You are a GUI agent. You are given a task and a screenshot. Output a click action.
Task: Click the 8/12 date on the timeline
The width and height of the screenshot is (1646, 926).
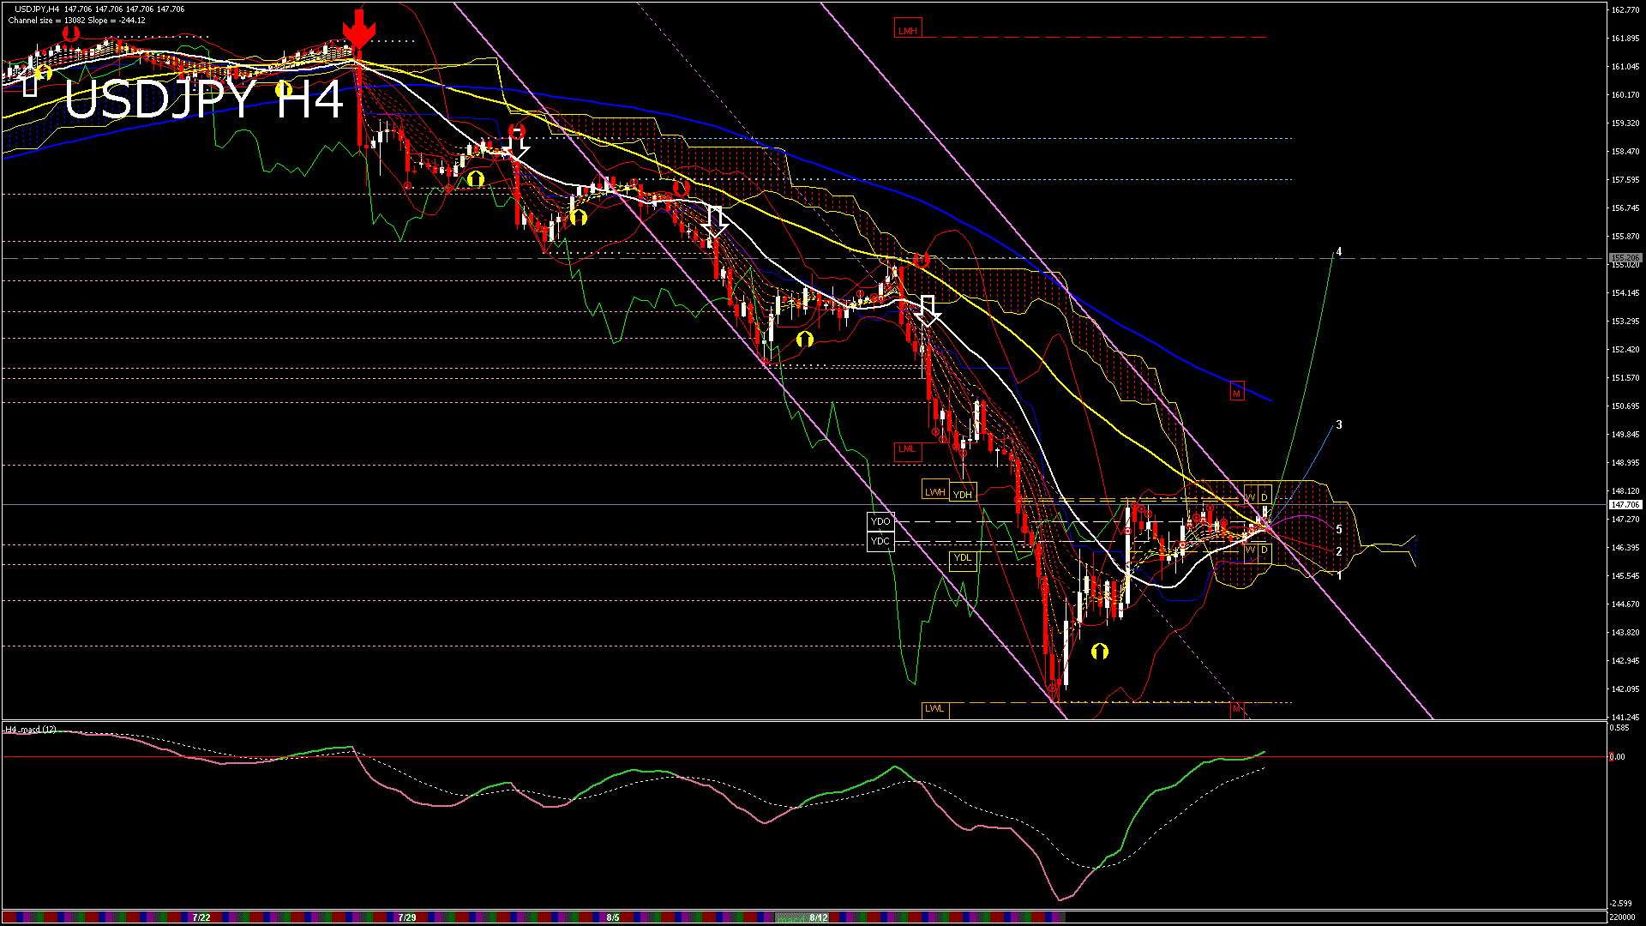click(819, 917)
